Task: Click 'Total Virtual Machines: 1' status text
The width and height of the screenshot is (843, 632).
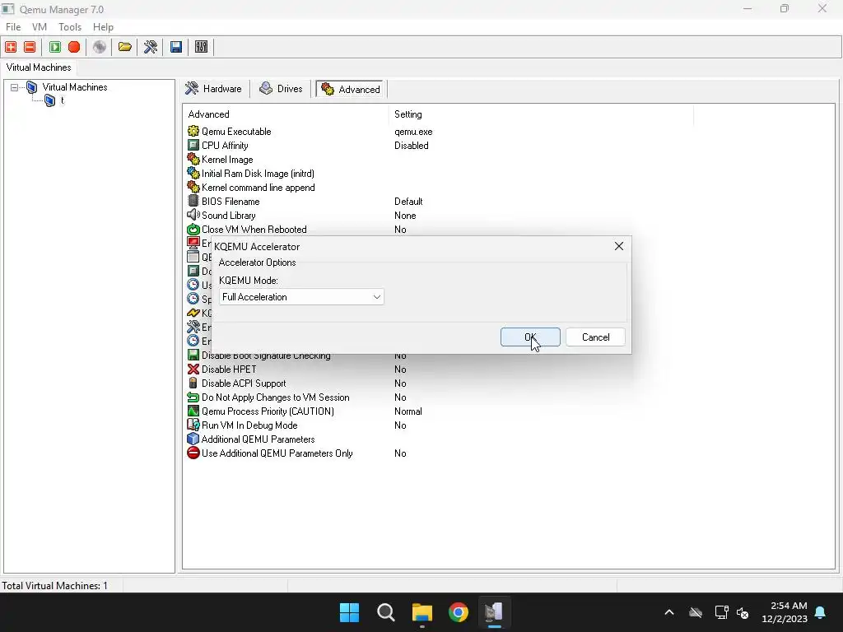Action: [55, 585]
